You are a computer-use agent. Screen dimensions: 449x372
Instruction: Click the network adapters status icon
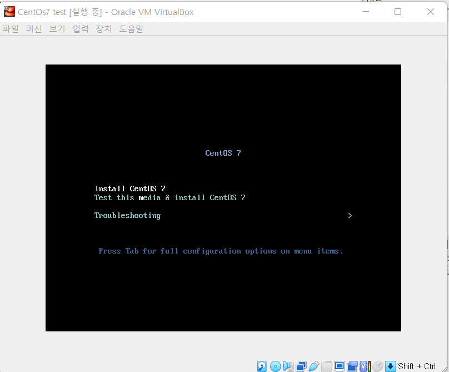click(x=301, y=366)
